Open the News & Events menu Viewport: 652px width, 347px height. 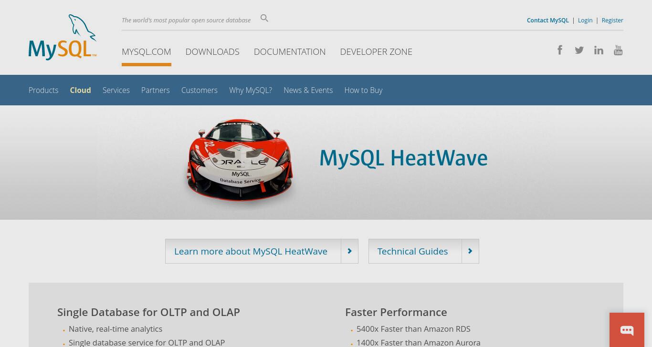[308, 90]
